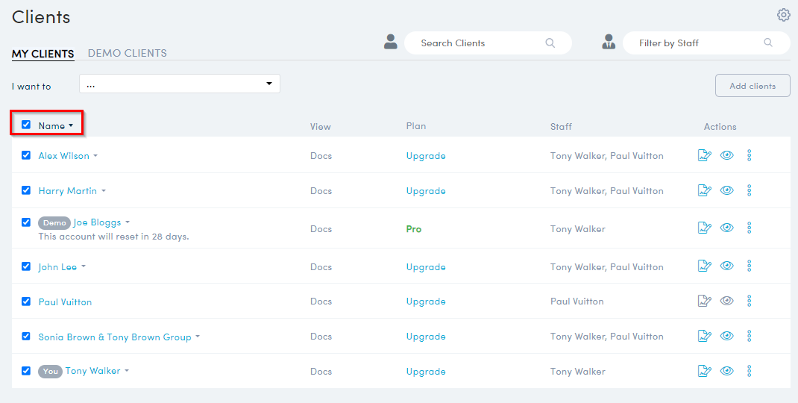Click the eye icon for Paul Vuitton

click(x=727, y=302)
